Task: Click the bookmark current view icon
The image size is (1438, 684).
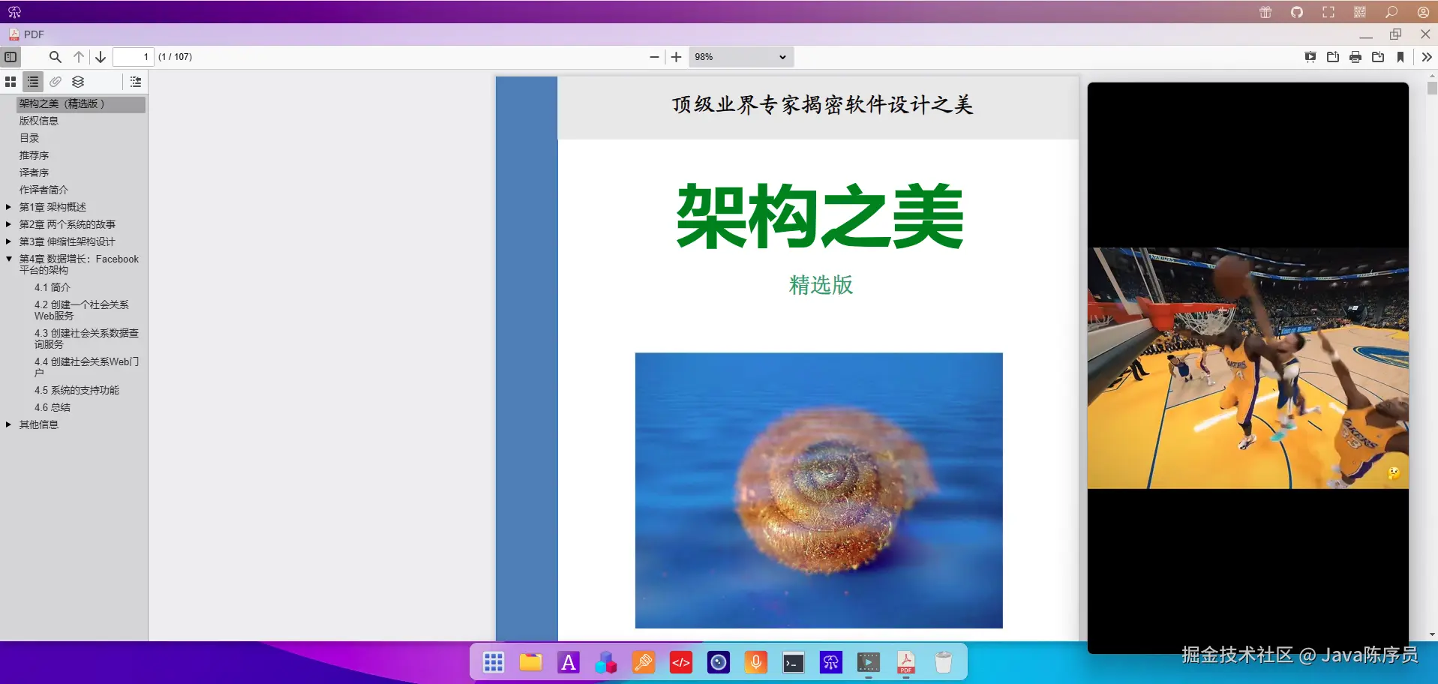Action: (x=1400, y=57)
